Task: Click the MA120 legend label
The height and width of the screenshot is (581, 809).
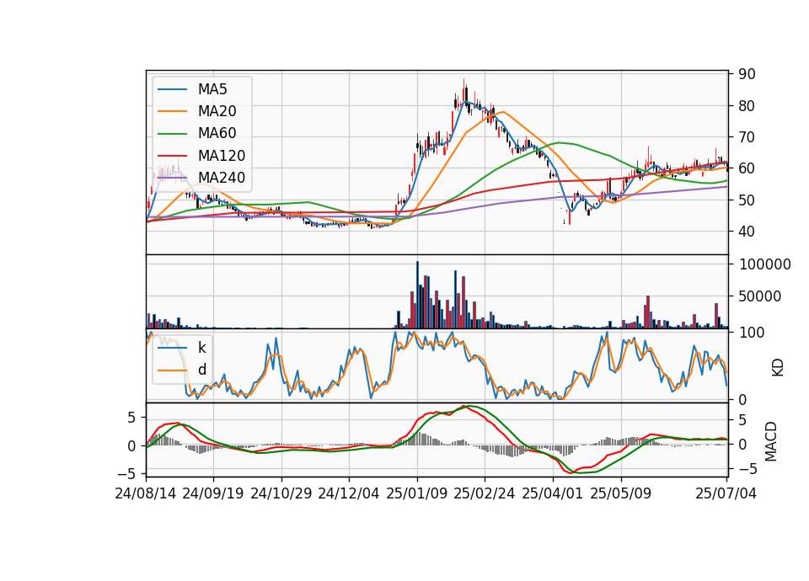Action: [222, 156]
